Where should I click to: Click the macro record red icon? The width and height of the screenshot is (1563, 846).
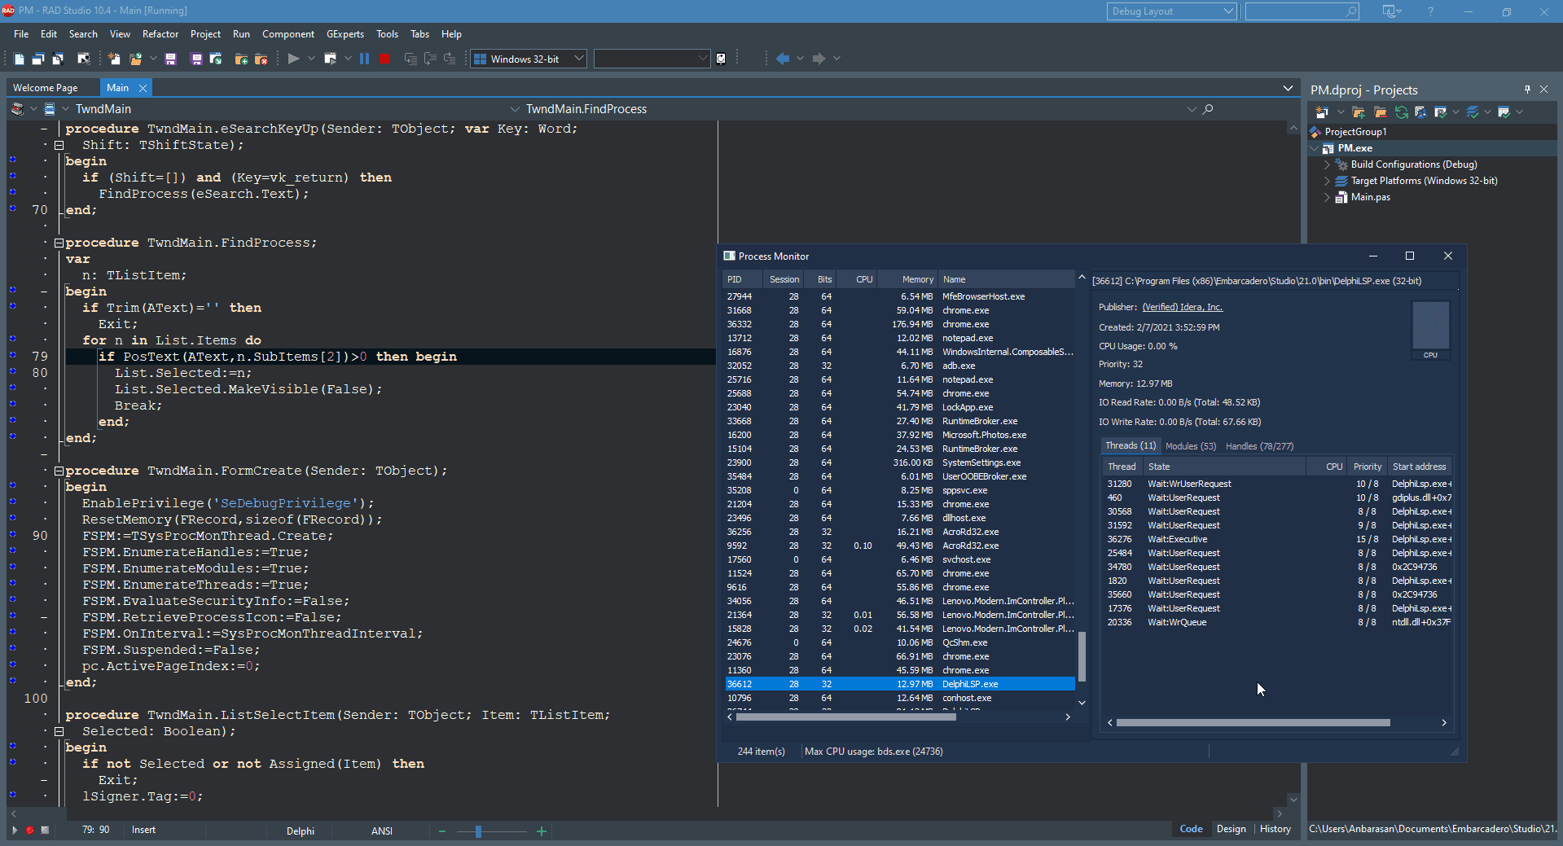(x=30, y=831)
